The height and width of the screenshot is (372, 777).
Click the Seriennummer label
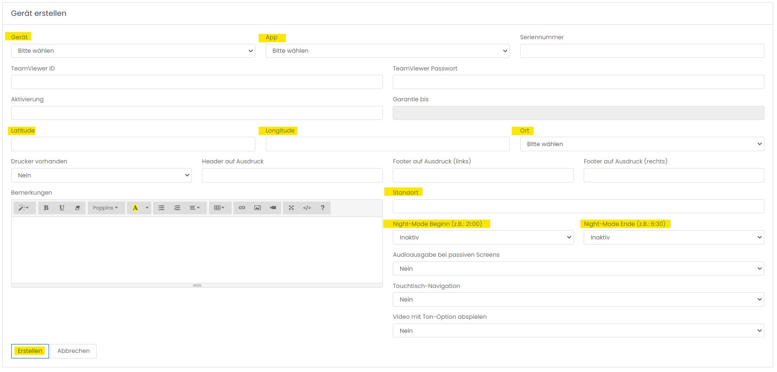(542, 37)
